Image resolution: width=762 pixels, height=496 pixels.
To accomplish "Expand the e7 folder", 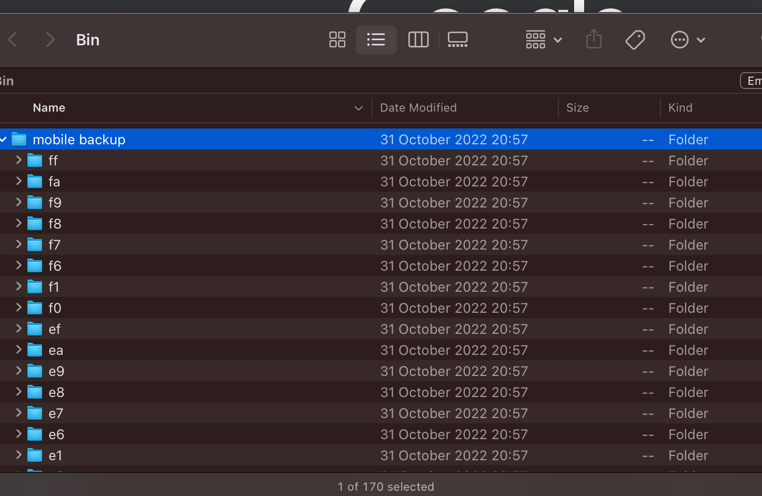I will [x=19, y=413].
